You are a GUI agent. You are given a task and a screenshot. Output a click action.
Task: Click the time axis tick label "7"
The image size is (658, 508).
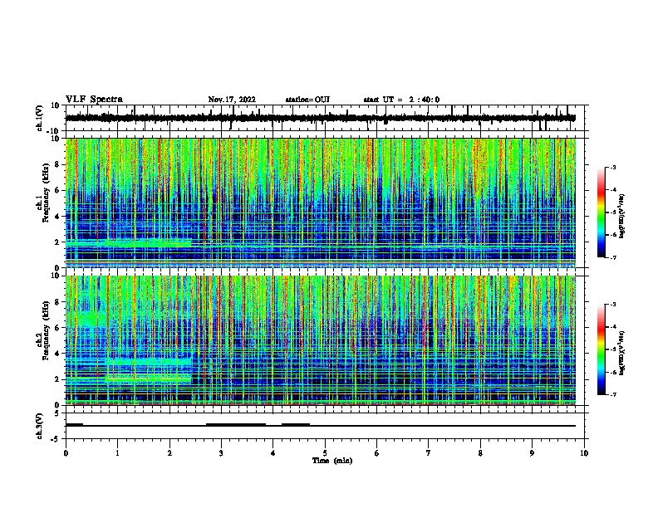429,453
